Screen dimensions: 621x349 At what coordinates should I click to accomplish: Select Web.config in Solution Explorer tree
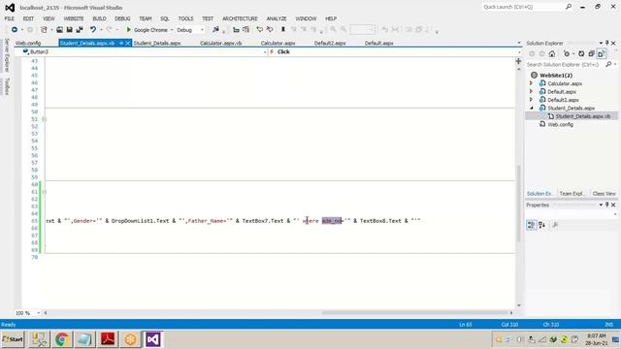click(560, 124)
